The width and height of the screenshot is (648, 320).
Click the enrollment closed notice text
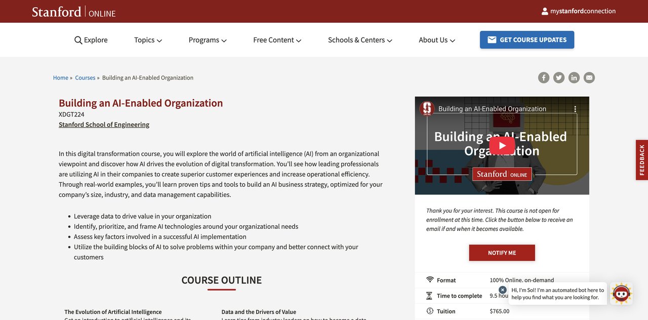click(500, 220)
